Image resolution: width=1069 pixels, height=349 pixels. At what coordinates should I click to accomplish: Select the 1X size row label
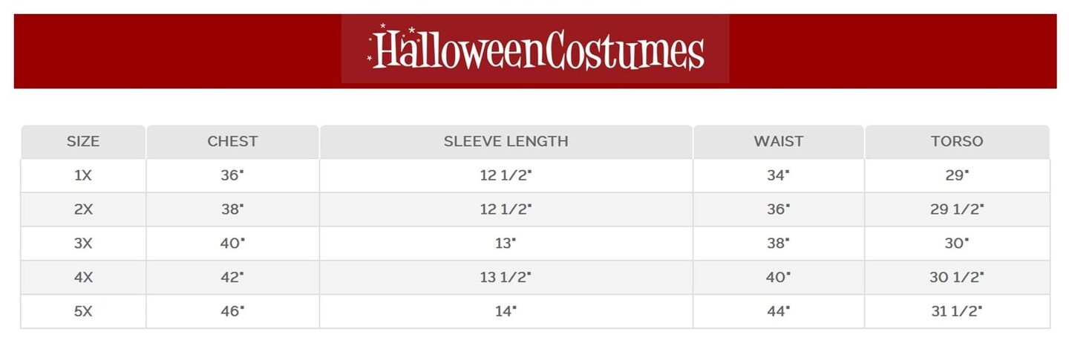click(x=83, y=175)
